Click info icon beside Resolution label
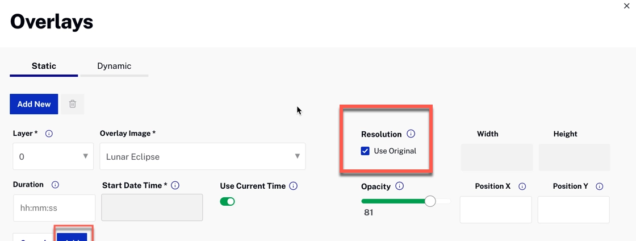The image size is (636, 241). (411, 134)
